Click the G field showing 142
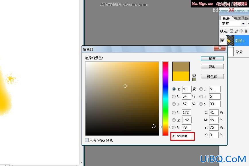This screenshot has width=249, height=166. [186, 120]
